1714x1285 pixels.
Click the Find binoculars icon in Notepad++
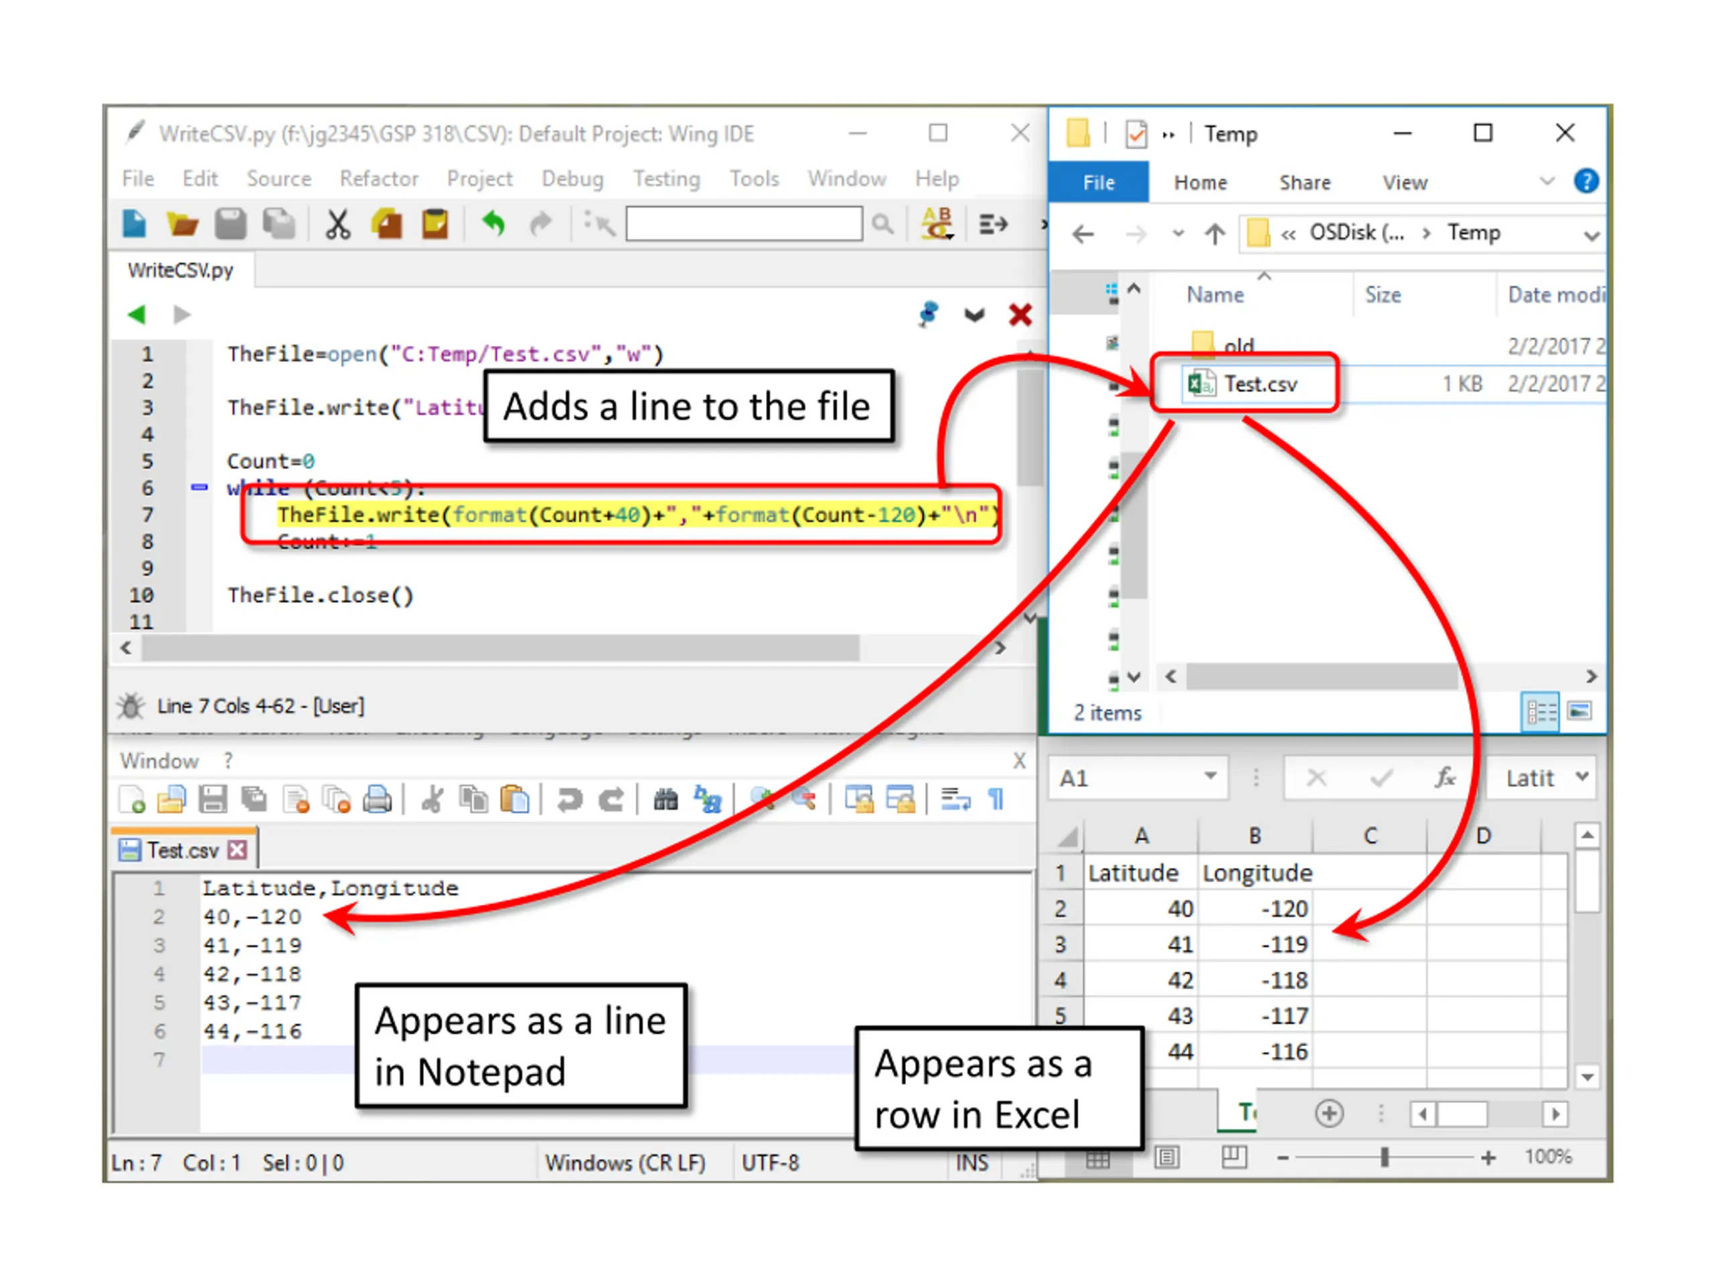[665, 798]
